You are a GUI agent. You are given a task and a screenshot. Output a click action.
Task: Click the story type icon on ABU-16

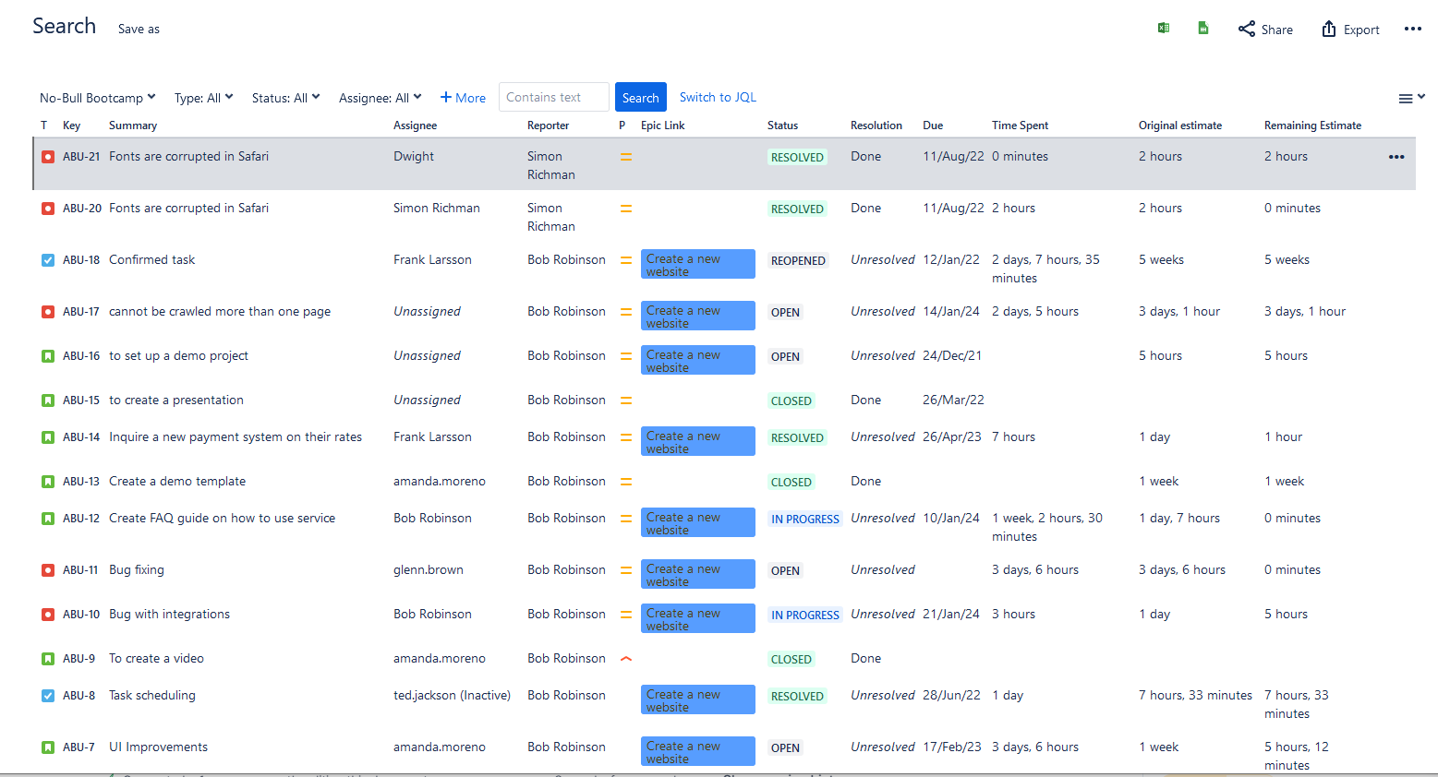pos(47,355)
